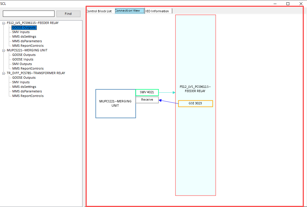This screenshot has height=207, width=307.
Task: Select GOOSE Outputs under F512_LVS_PCS9611S
Action: point(24,27)
